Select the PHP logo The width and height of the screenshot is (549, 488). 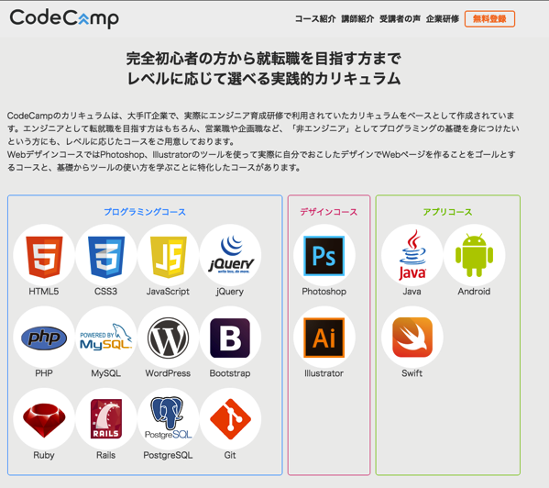point(44,338)
